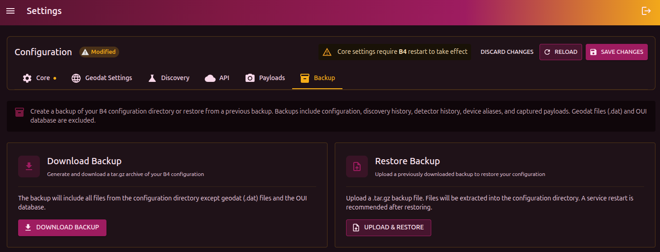Click the "Restore Backup" card heading
Viewport: 660px width, 252px height.
407,161
